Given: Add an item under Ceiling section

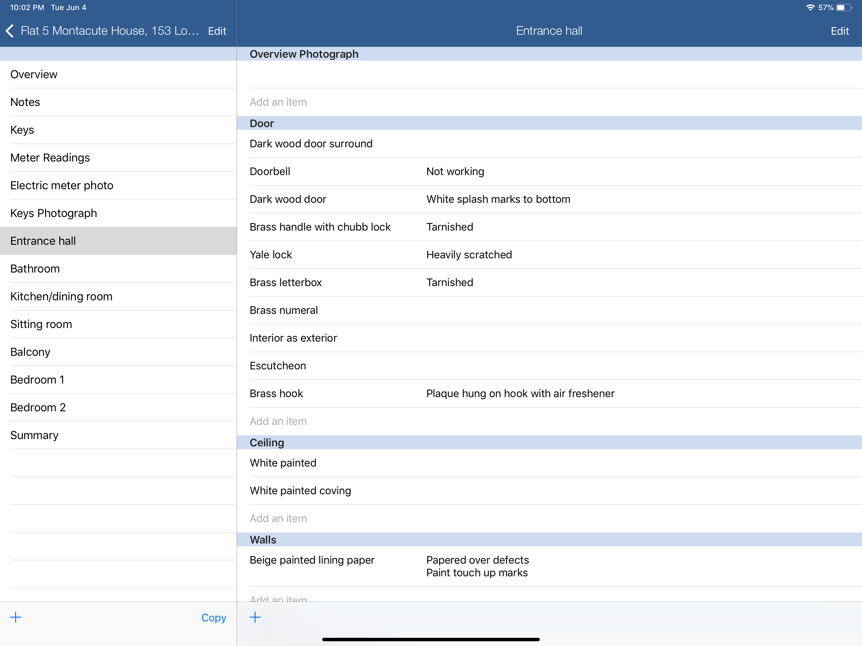Looking at the screenshot, I should click(x=549, y=518).
